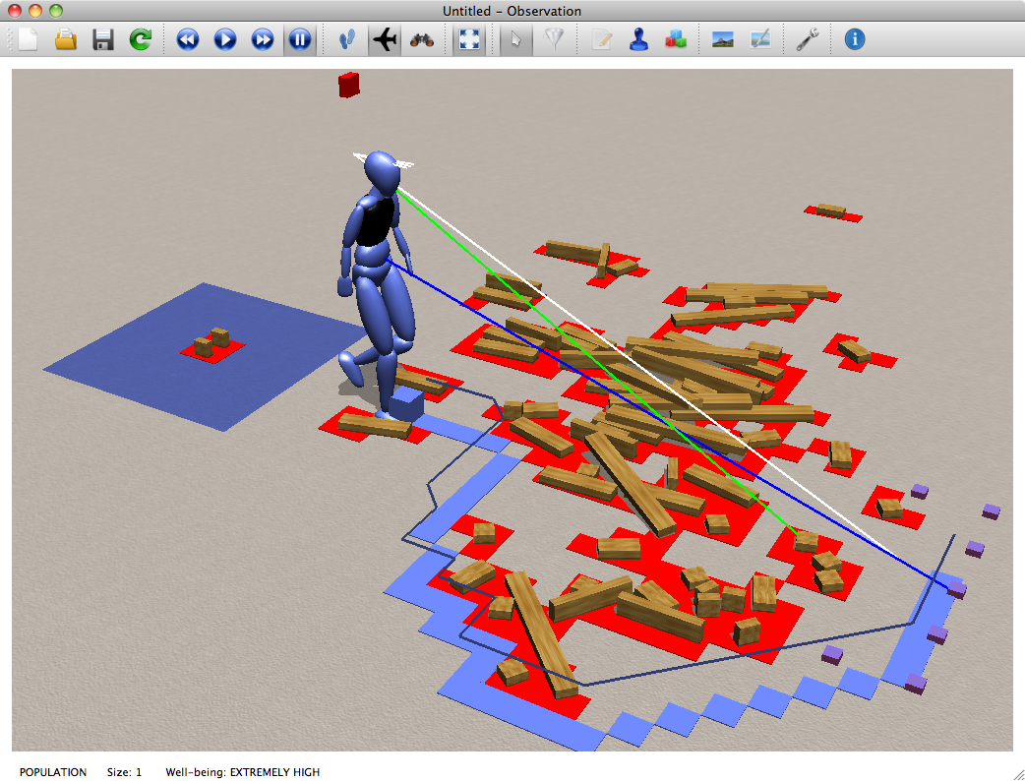Show information with the blue info icon
Screen dimensions: 1025x781
(x=855, y=39)
